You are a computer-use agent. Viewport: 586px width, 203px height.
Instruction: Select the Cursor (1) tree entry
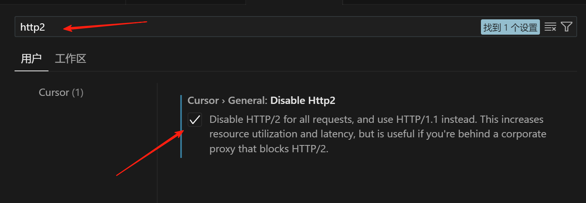click(61, 93)
